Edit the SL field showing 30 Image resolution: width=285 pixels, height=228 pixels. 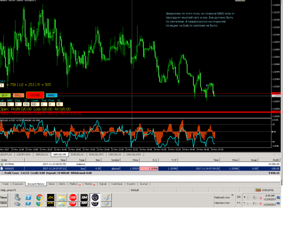pos(59,104)
